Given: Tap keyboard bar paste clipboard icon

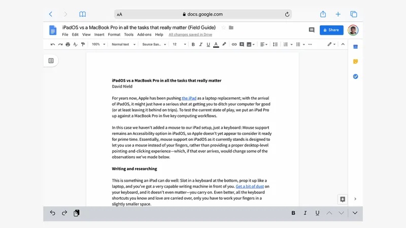Looking at the screenshot, I should point(77,213).
